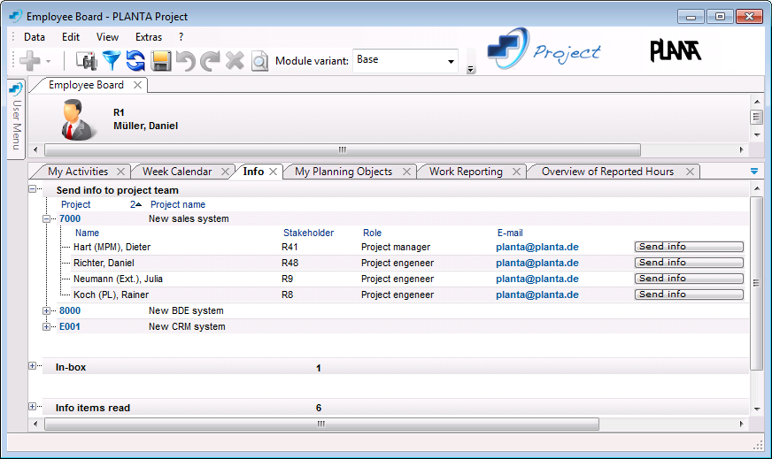772x459 pixels.
Task: Open the Edit menu
Action: [71, 37]
